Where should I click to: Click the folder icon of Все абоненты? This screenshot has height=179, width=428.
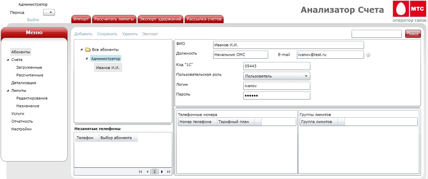click(87, 50)
